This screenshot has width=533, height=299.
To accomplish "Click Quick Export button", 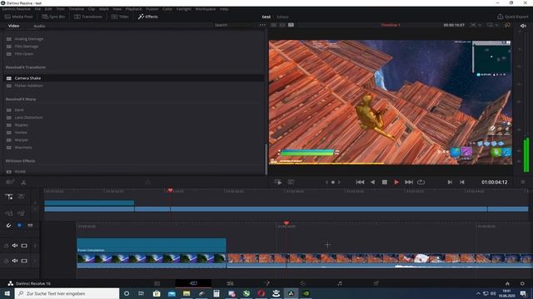I will tap(513, 17).
